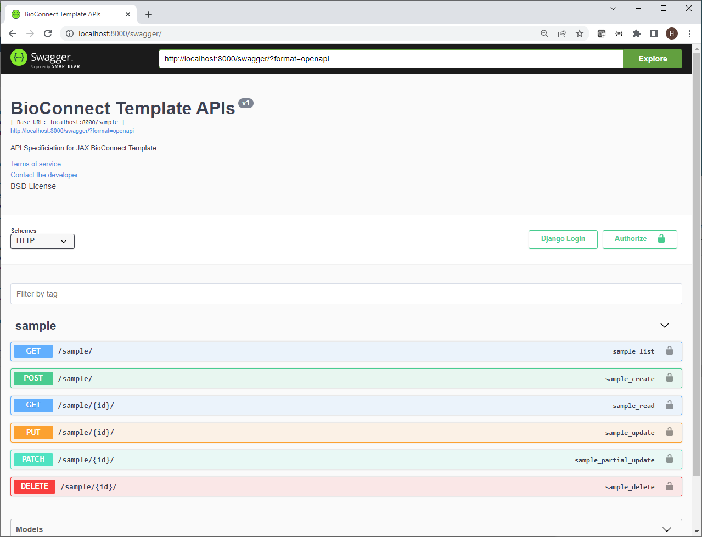Click the site info icon in the address bar
This screenshot has width=702, height=537.
point(69,33)
